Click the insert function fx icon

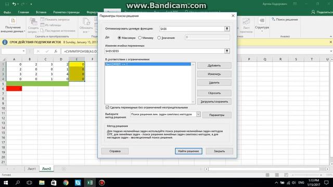coord(56,51)
